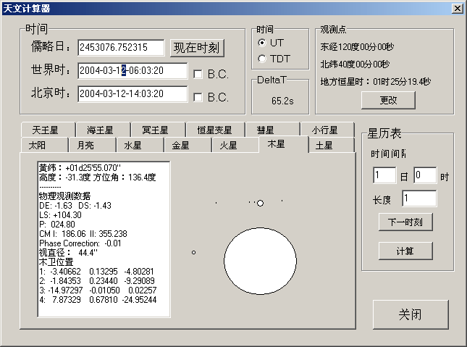The width and height of the screenshot is (467, 347).
Task: Select the TDT time radio button
Action: 262,58
